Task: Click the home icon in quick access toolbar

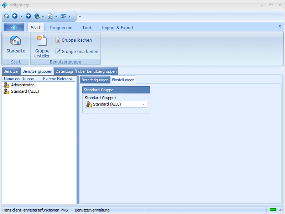Action: click(x=6, y=16)
